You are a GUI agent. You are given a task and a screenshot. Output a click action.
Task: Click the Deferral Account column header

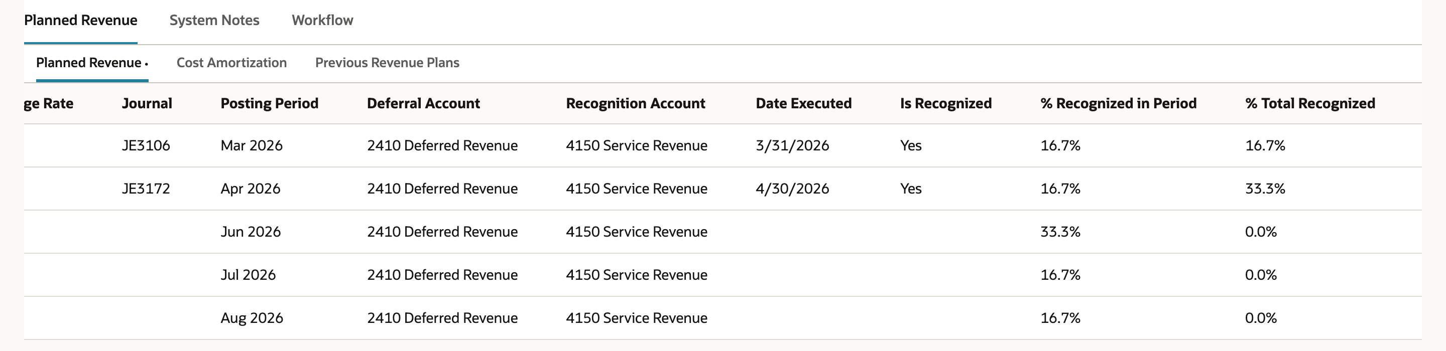(423, 104)
